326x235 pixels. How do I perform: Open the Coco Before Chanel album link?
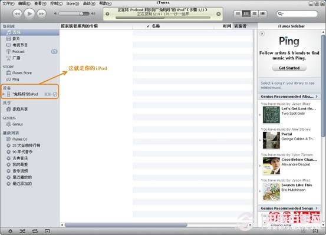(299, 160)
